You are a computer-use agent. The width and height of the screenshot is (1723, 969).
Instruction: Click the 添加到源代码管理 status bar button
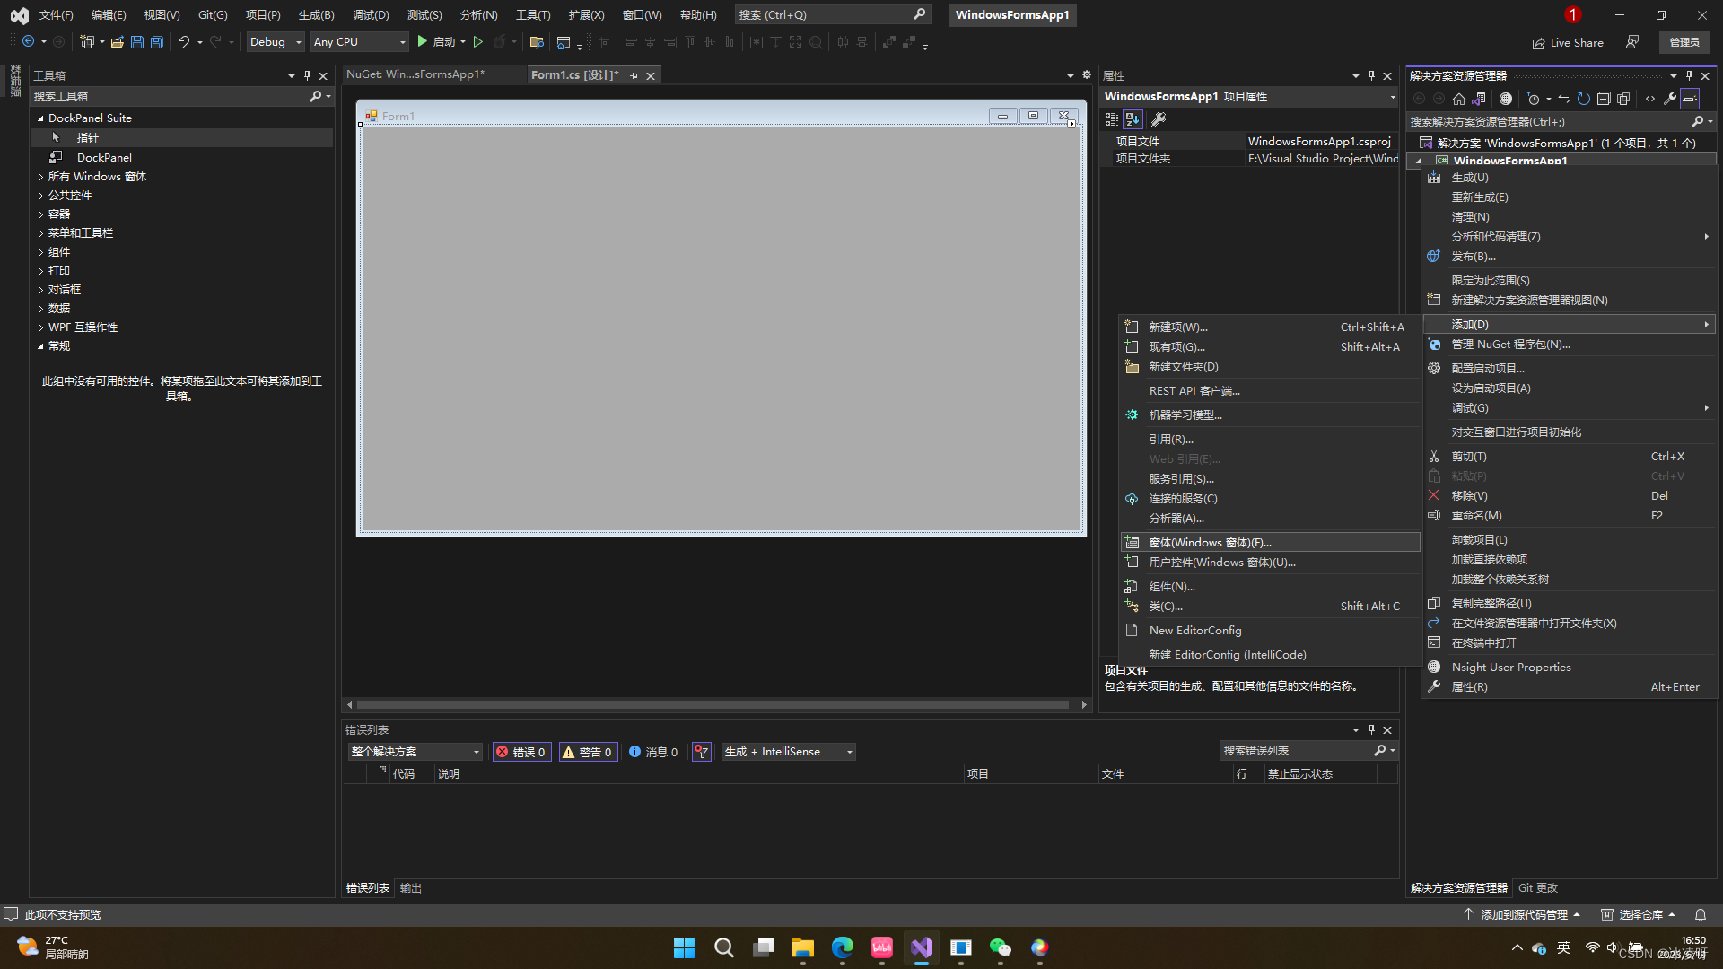pos(1523,914)
